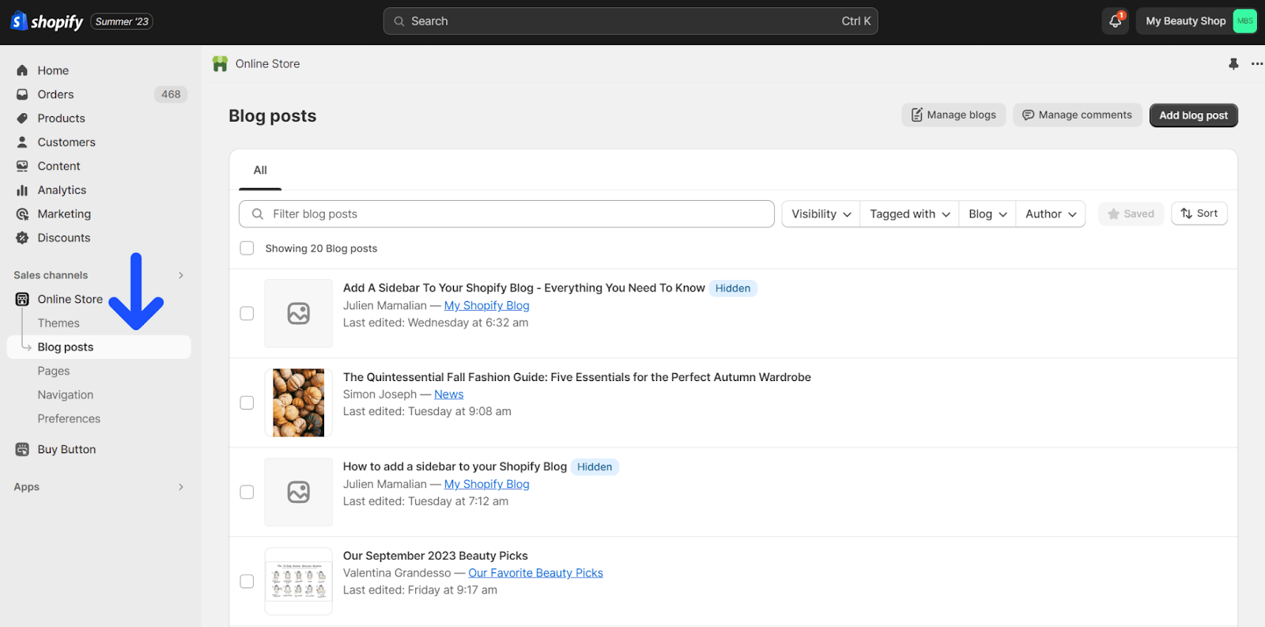Open the first My Shopify Blog link
Viewport: 1265px width, 627px height.
[x=486, y=305]
